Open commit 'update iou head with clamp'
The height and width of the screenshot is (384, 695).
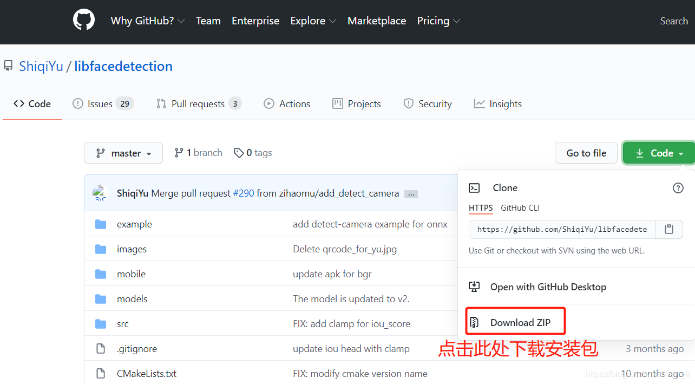351,349
